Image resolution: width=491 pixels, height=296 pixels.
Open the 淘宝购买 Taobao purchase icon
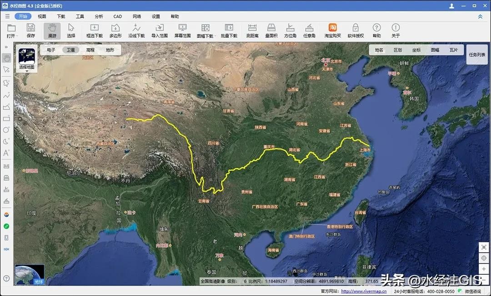tap(333, 30)
